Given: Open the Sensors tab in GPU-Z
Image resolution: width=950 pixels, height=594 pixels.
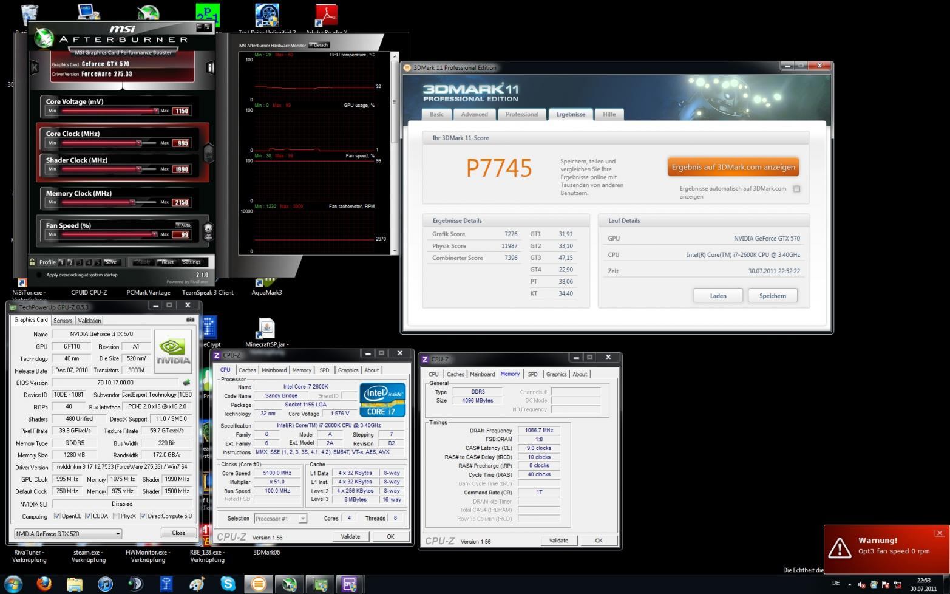Looking at the screenshot, I should (63, 321).
